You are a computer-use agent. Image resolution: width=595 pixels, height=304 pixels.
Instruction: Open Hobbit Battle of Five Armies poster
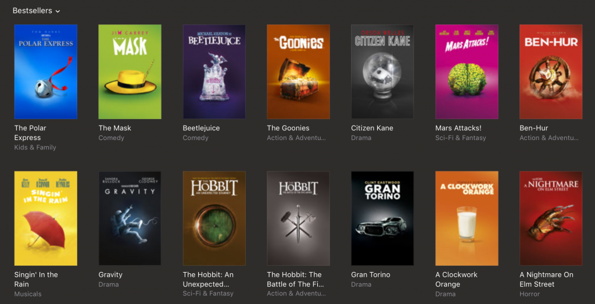[298, 218]
